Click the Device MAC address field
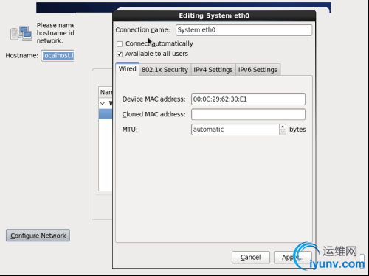This screenshot has width=369, height=276. point(248,99)
